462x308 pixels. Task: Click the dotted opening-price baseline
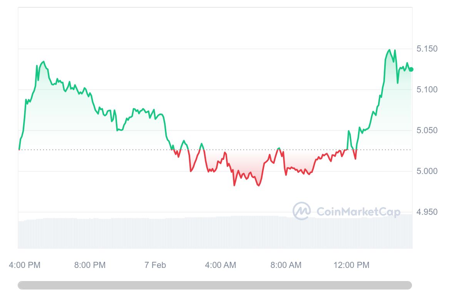215,149
